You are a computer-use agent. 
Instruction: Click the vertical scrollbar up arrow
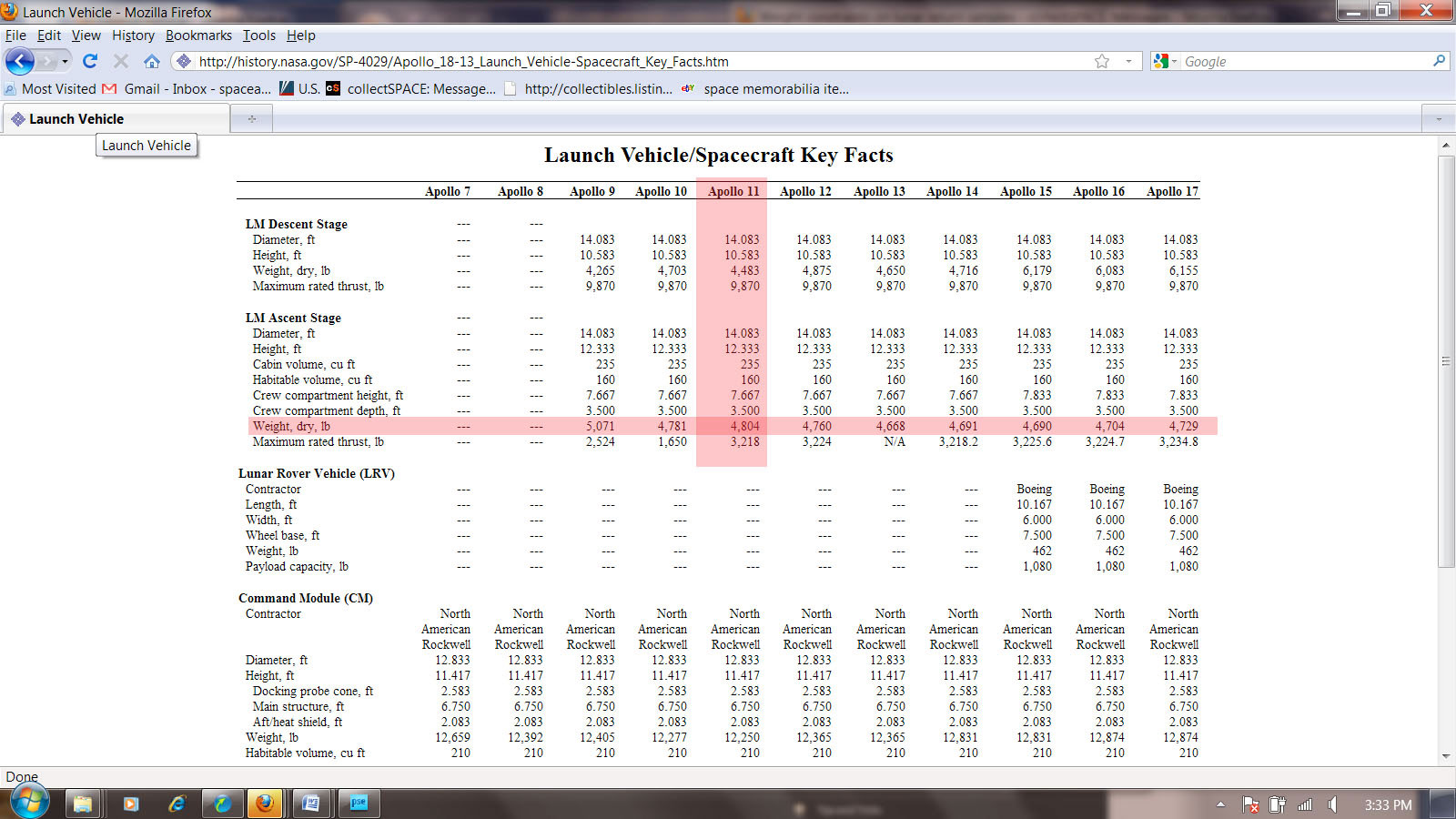point(1446,145)
